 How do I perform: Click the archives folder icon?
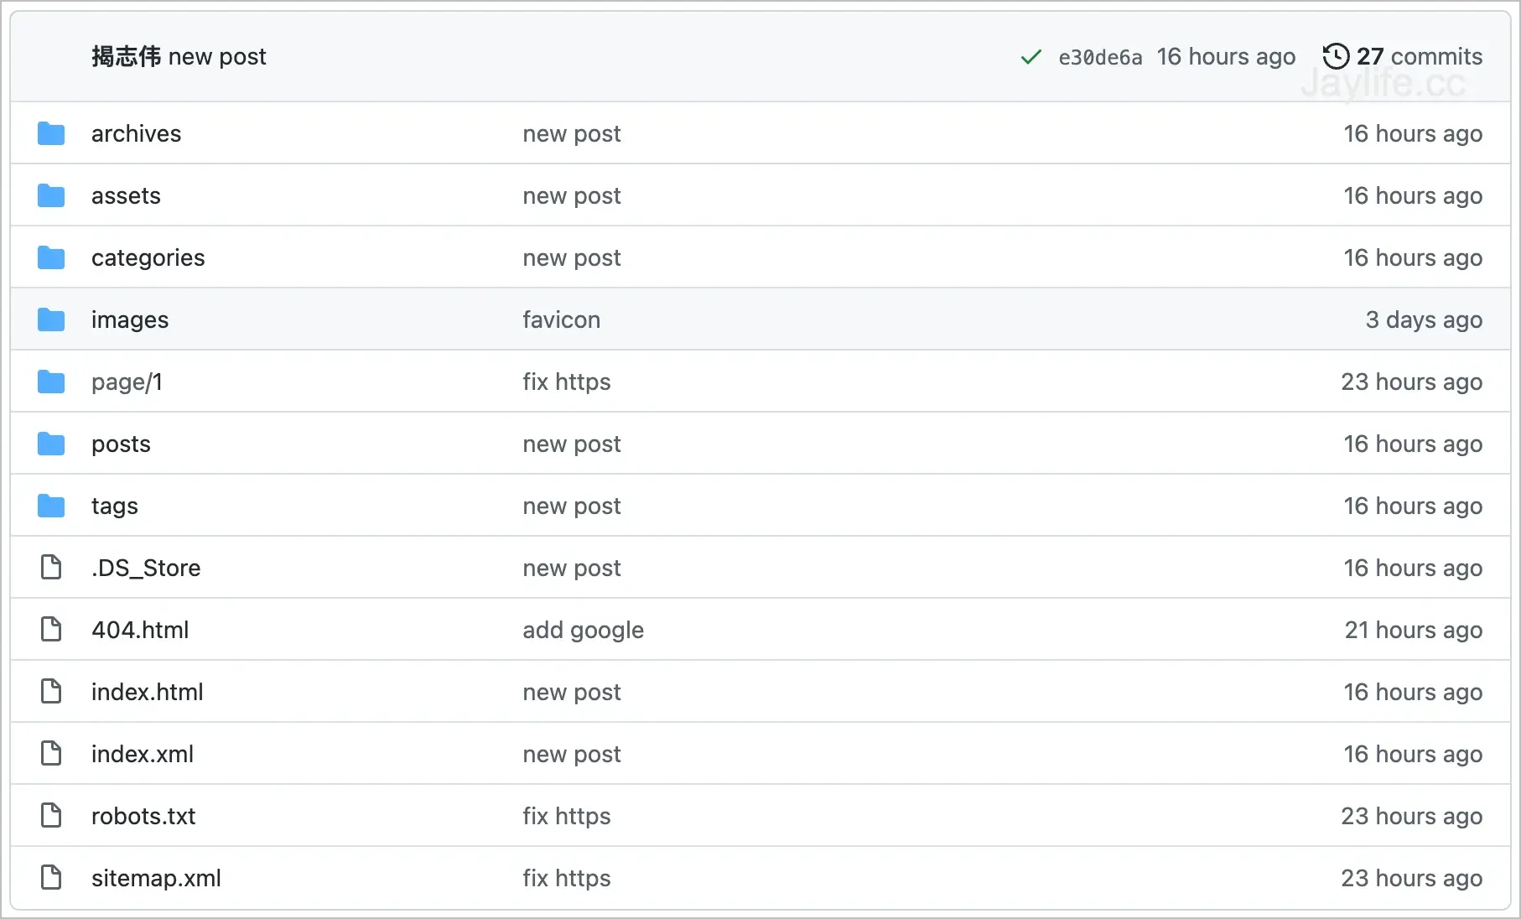click(51, 133)
